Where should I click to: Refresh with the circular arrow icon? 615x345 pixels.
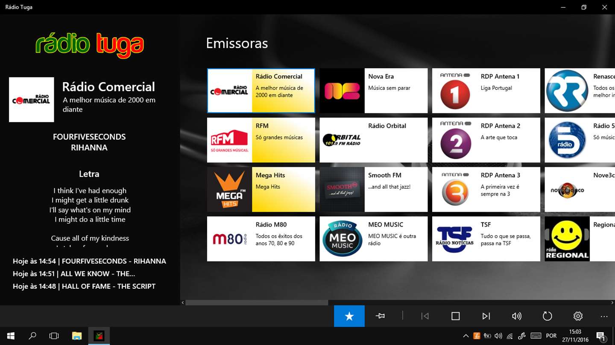(x=548, y=316)
